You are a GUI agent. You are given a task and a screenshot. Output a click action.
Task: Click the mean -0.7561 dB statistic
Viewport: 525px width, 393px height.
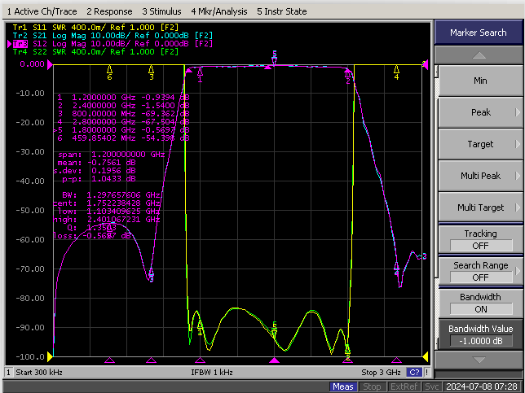point(96,163)
